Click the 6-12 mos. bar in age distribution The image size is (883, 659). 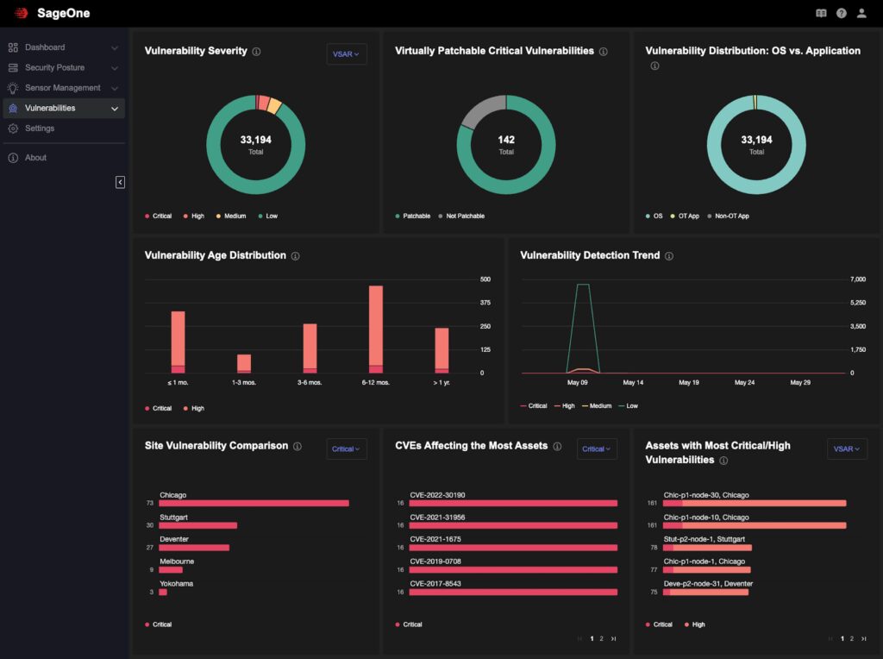point(376,328)
